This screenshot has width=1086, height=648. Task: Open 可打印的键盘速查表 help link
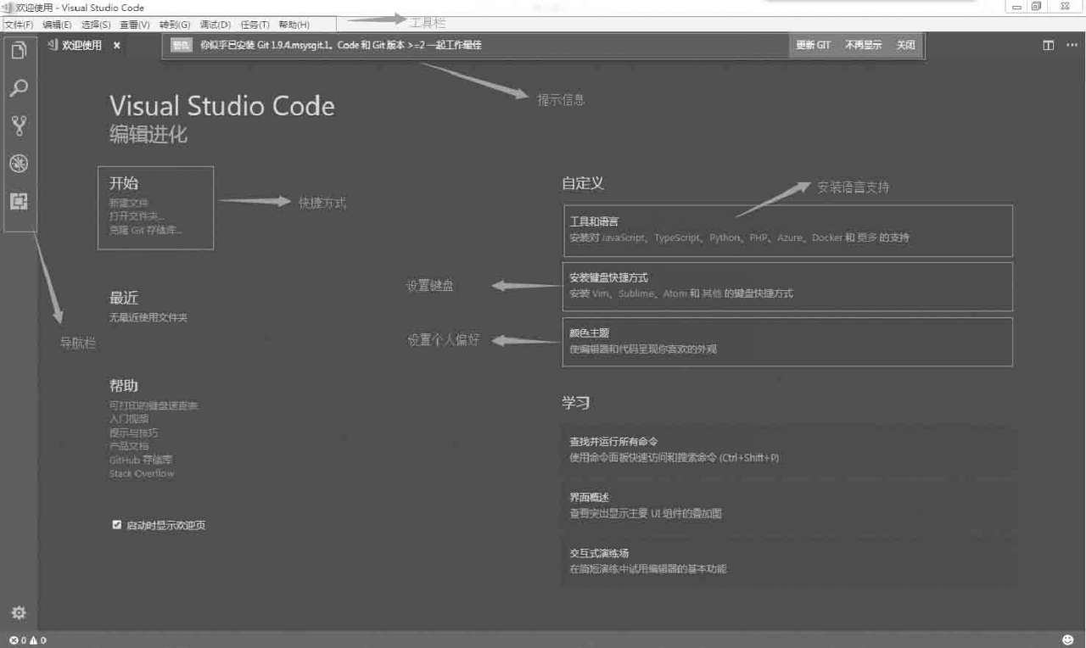pos(154,405)
